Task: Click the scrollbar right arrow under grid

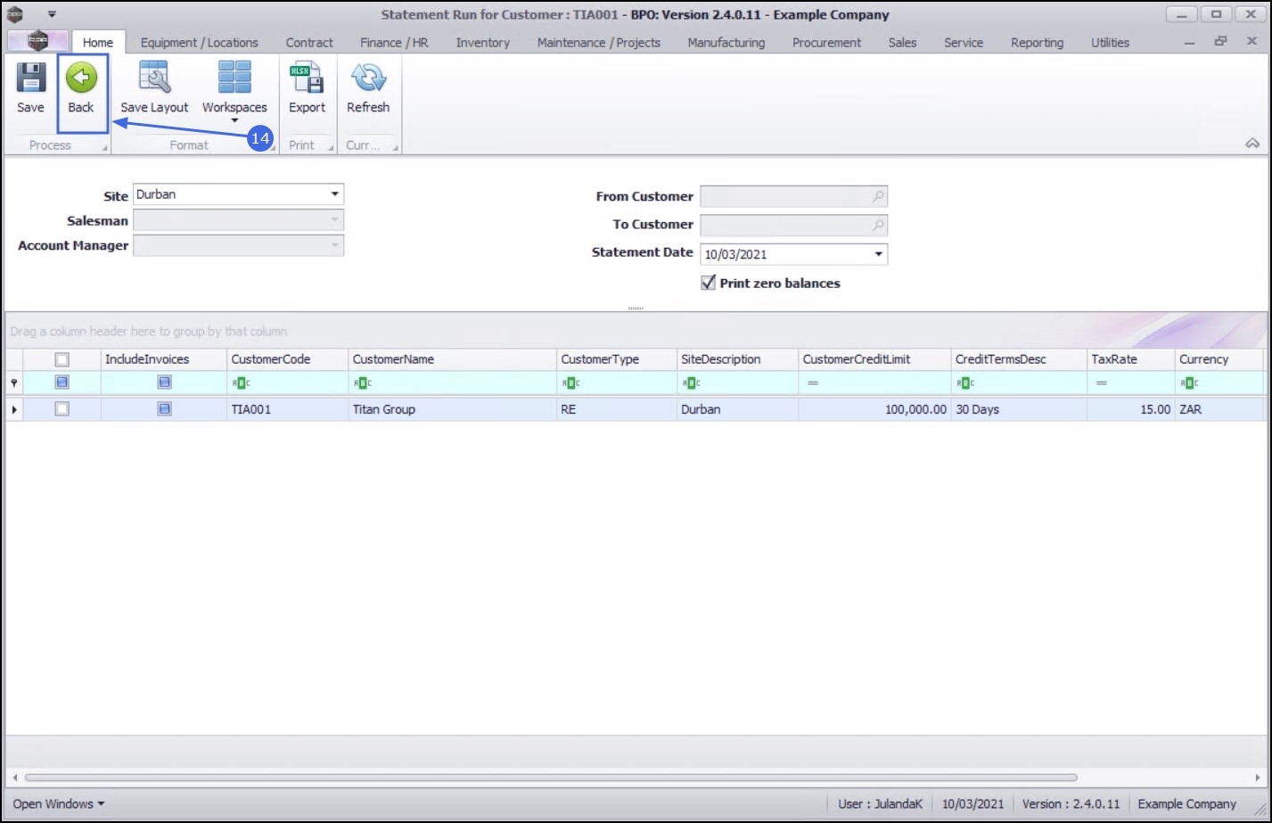Action: [x=1259, y=778]
